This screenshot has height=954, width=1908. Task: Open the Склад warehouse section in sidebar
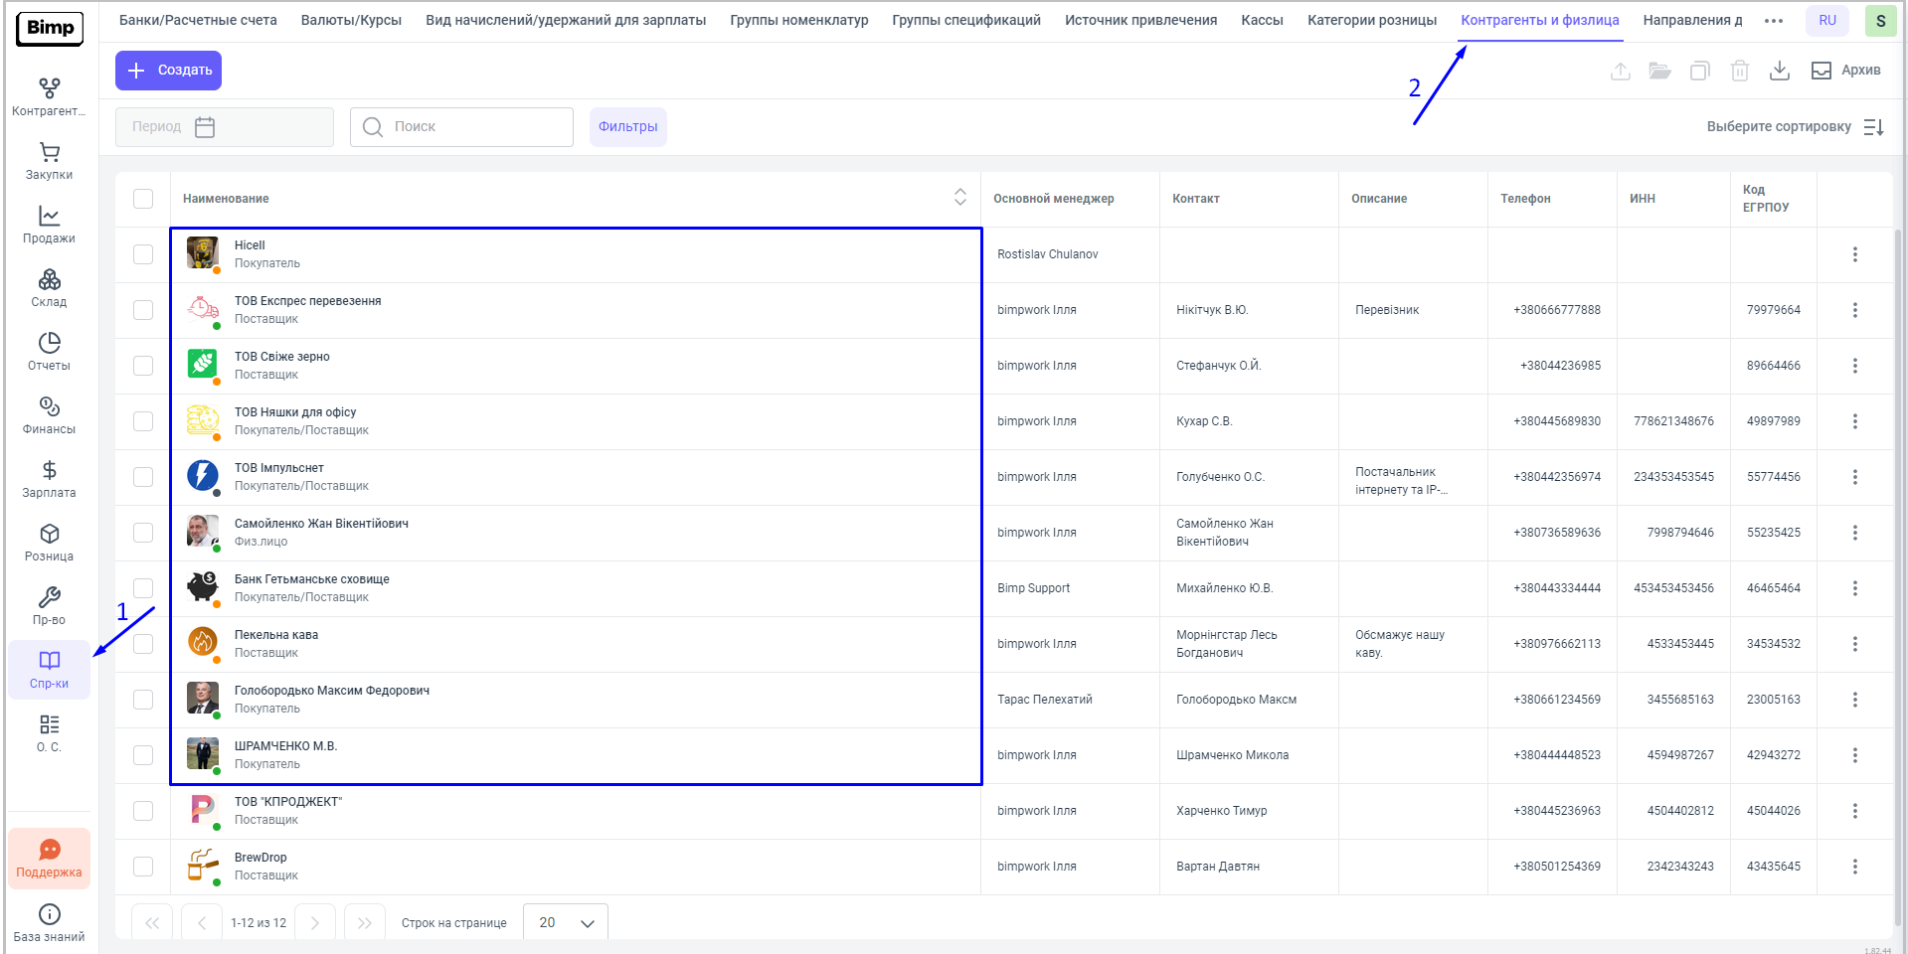49,287
